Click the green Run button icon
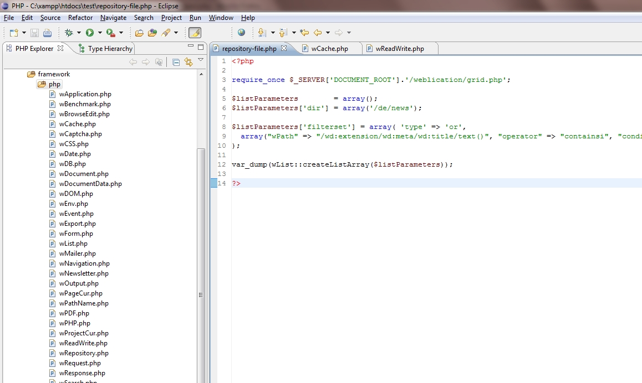This screenshot has height=383, width=642. (x=90, y=33)
